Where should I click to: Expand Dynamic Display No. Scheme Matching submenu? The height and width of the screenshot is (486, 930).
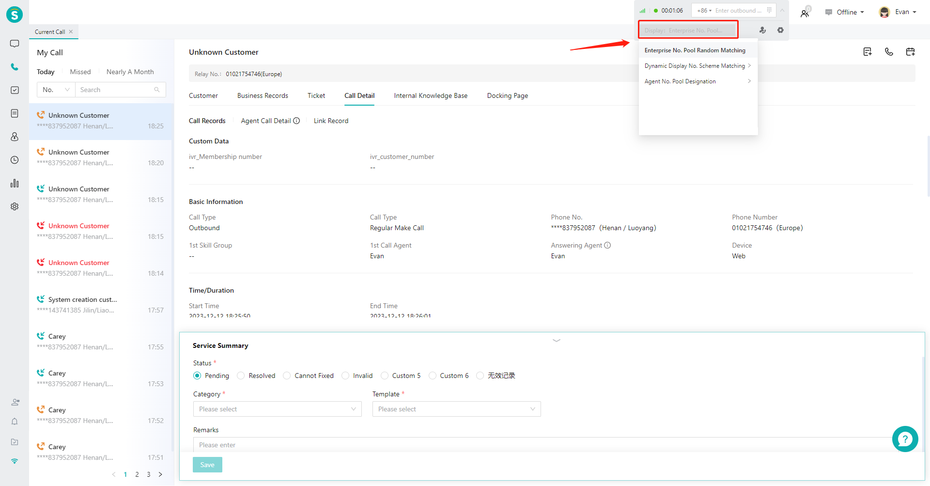pyautogui.click(x=698, y=66)
